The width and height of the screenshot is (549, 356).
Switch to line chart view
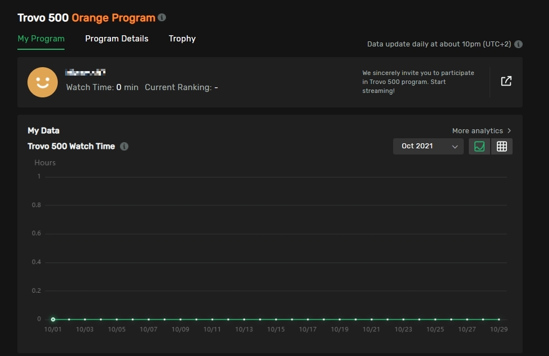click(x=479, y=146)
